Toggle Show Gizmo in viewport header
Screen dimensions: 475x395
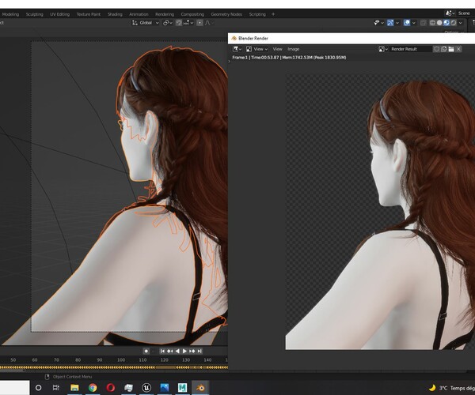tap(390, 23)
